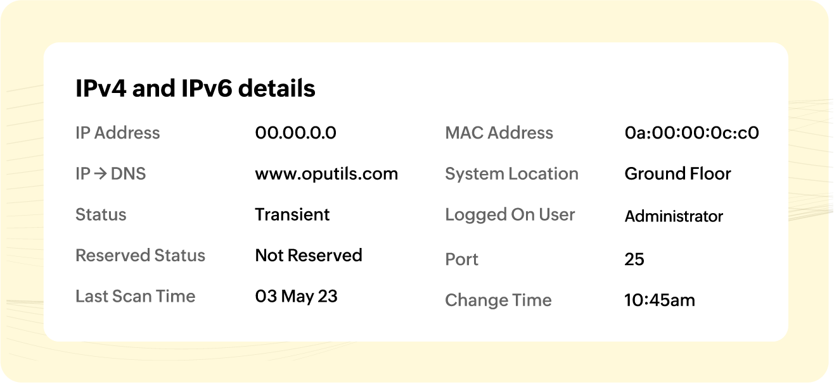This screenshot has height=389, width=834.
Task: Open the www.oputils.com DNS link
Action: click(x=326, y=174)
